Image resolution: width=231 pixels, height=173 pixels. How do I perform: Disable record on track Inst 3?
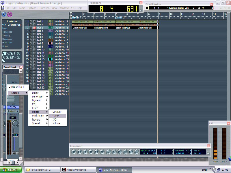[x=34, y=28]
